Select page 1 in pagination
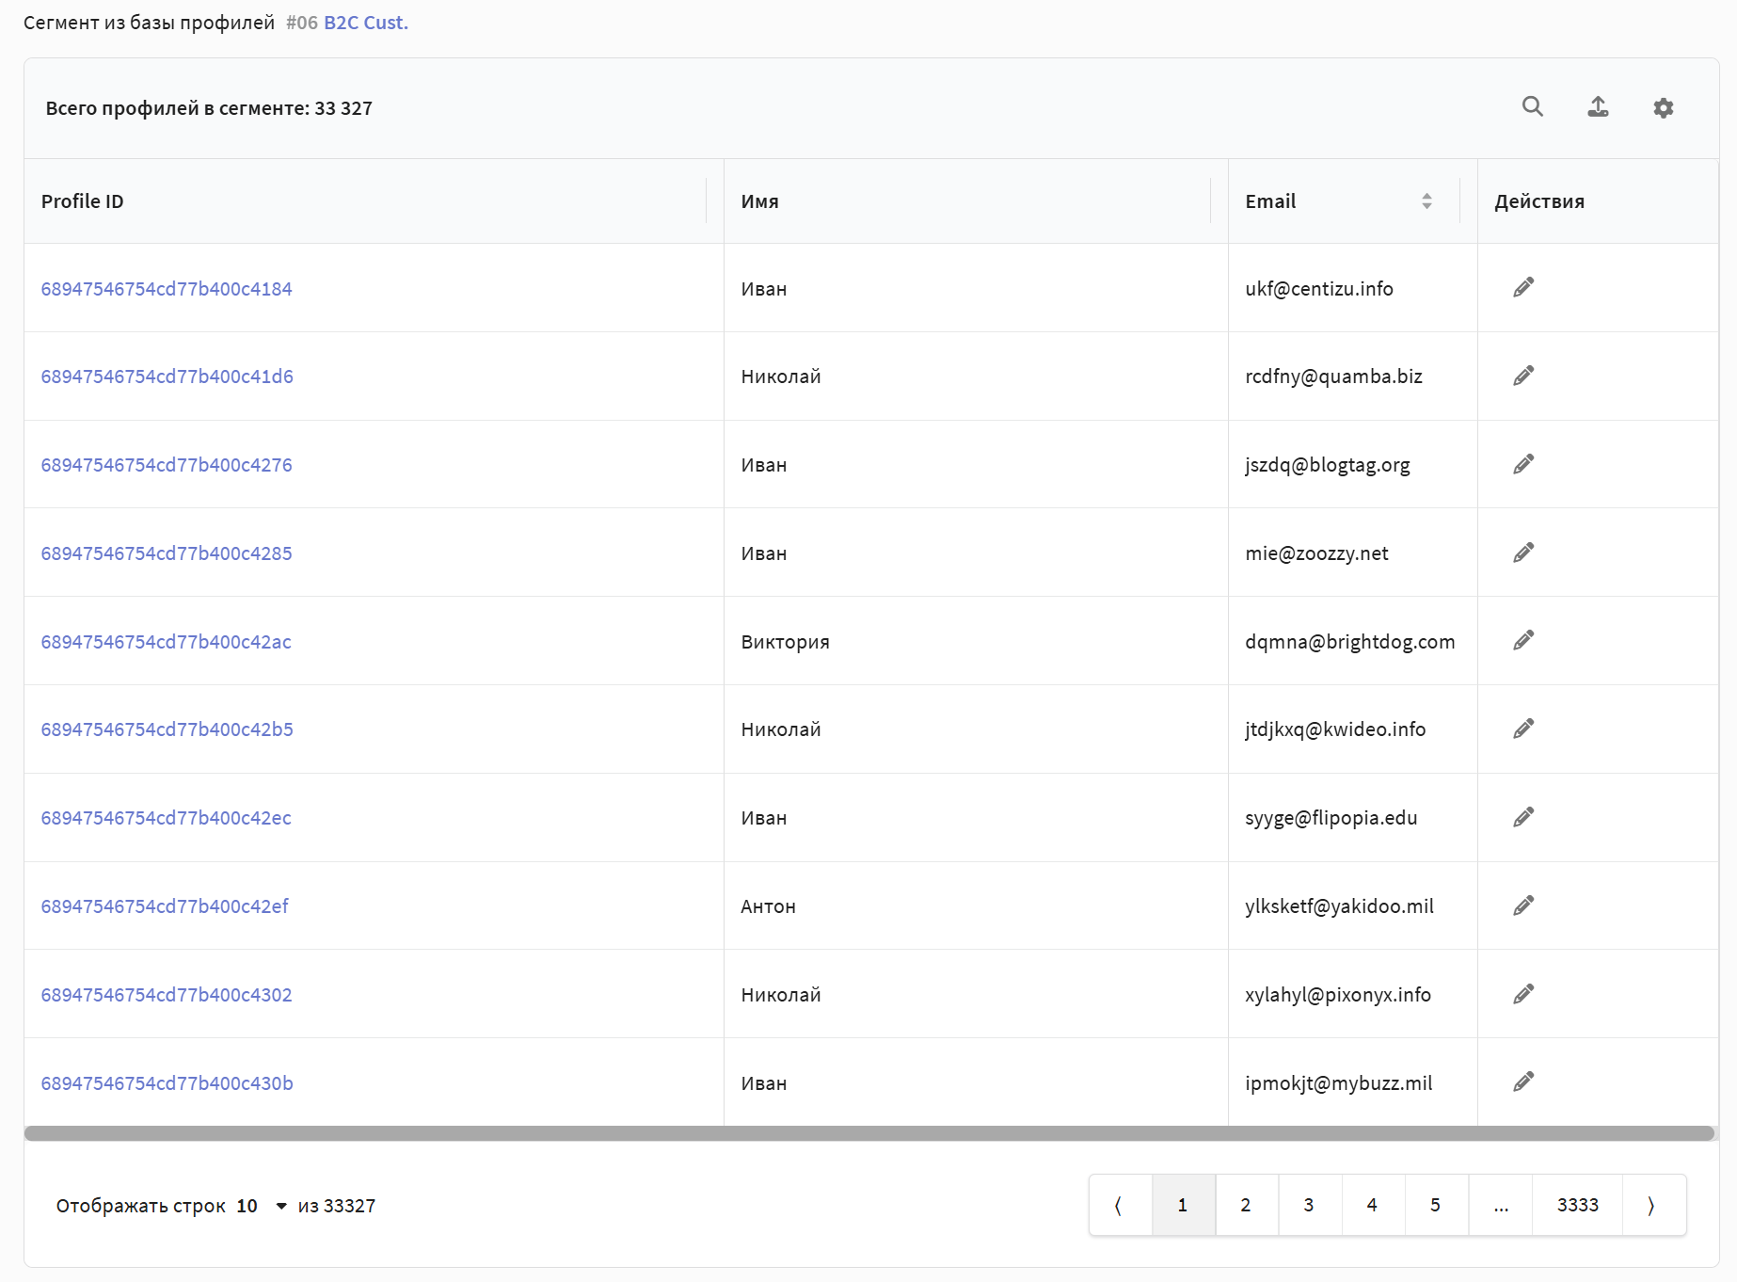This screenshot has width=1737, height=1282. [1183, 1205]
